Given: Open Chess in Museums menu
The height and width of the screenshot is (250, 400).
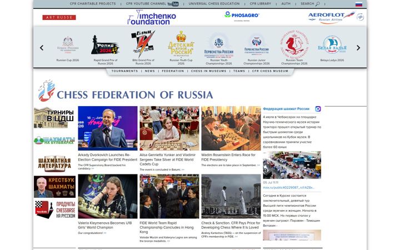Looking at the screenshot, I should coord(209,71).
